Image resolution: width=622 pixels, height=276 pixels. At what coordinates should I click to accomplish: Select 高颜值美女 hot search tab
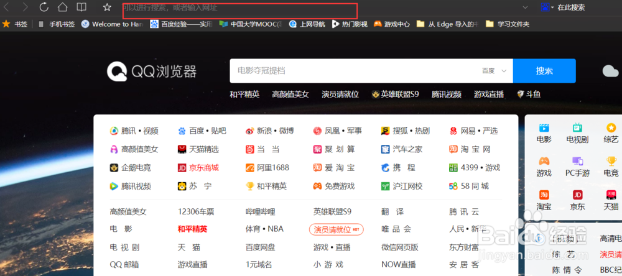pyautogui.click(x=290, y=94)
